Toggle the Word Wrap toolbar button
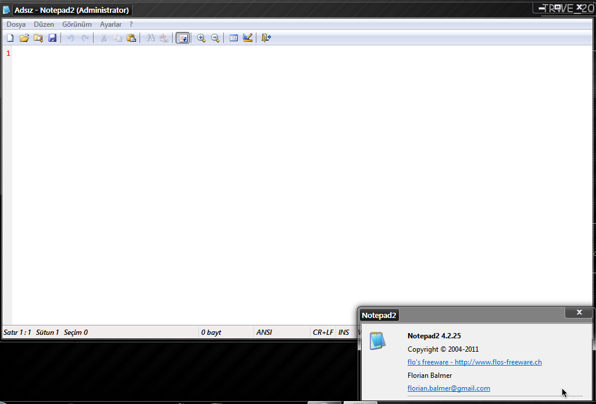Image resolution: width=596 pixels, height=404 pixels. 183,38
